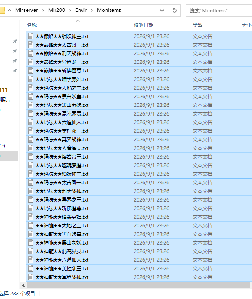Click file icon of ★★玛法★★人魔屠夫.txt

coord(31,148)
